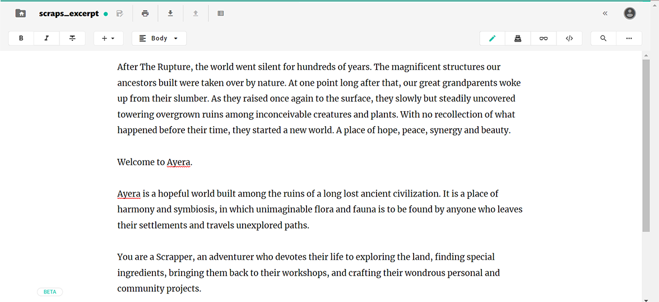Switch to glasses reading mode

[544, 38]
